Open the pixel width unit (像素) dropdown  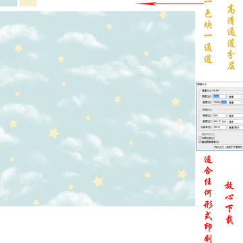pos(236,97)
